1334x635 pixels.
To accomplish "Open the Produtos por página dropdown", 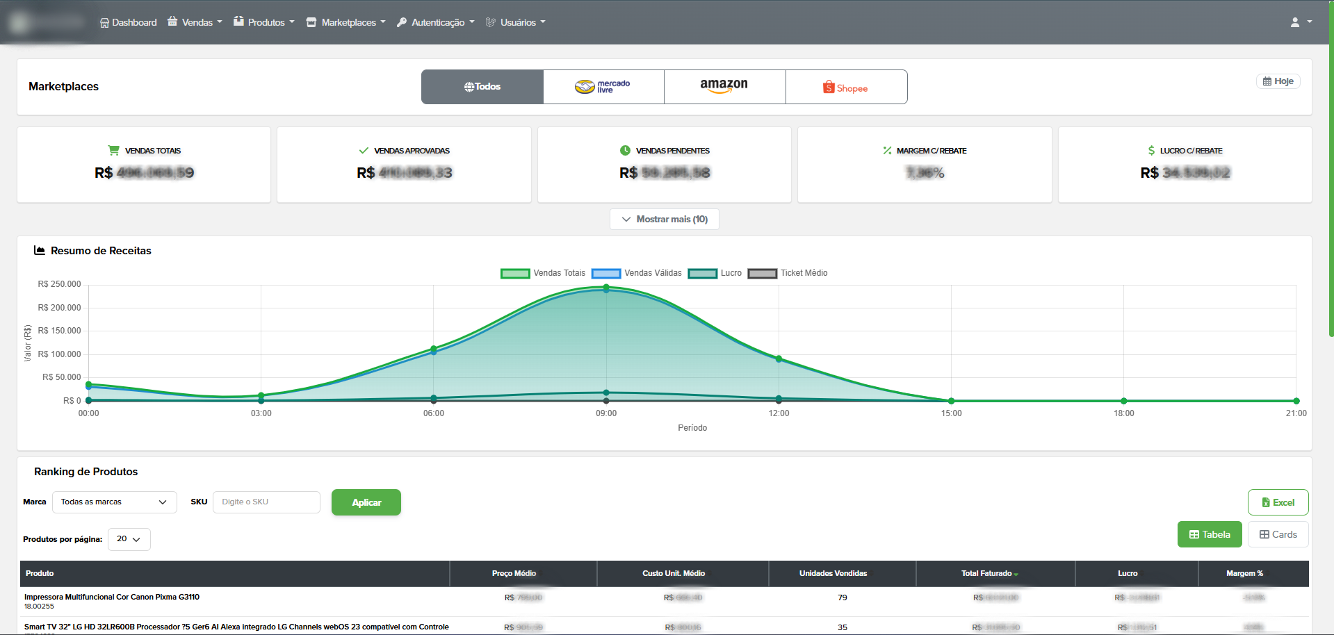I will coord(129,538).
